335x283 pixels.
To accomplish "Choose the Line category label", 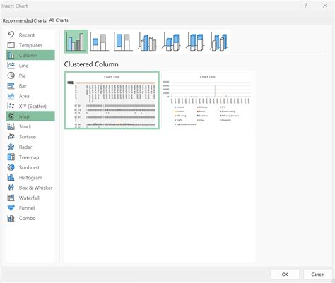I will pyautogui.click(x=23, y=66).
